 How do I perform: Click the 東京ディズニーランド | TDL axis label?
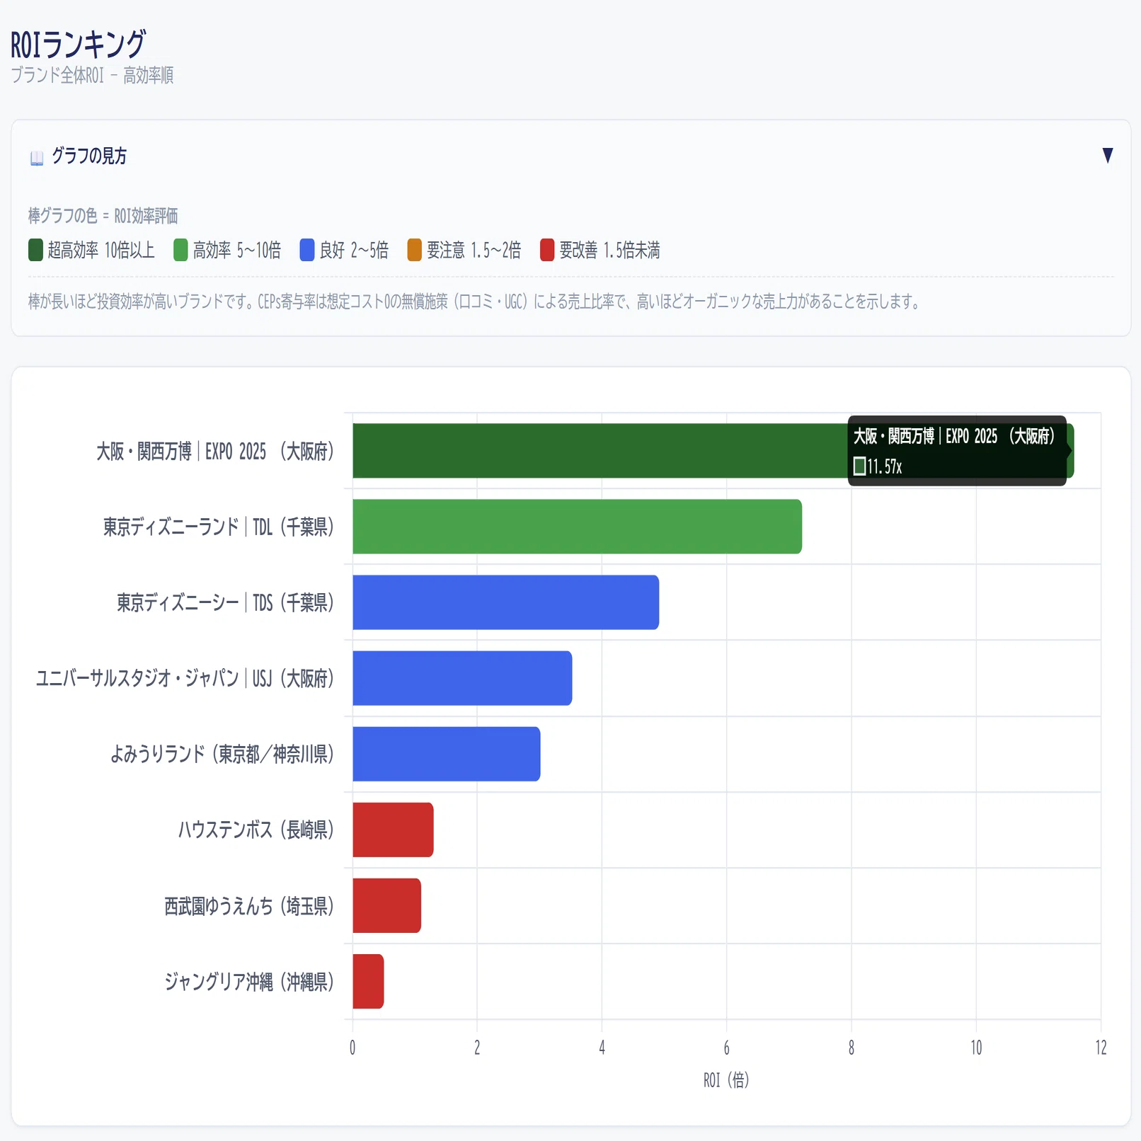[x=219, y=527]
